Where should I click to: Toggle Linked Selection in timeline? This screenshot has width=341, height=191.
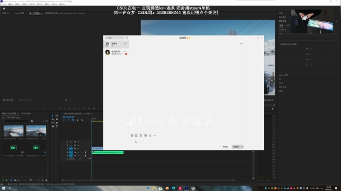(x=73, y=120)
